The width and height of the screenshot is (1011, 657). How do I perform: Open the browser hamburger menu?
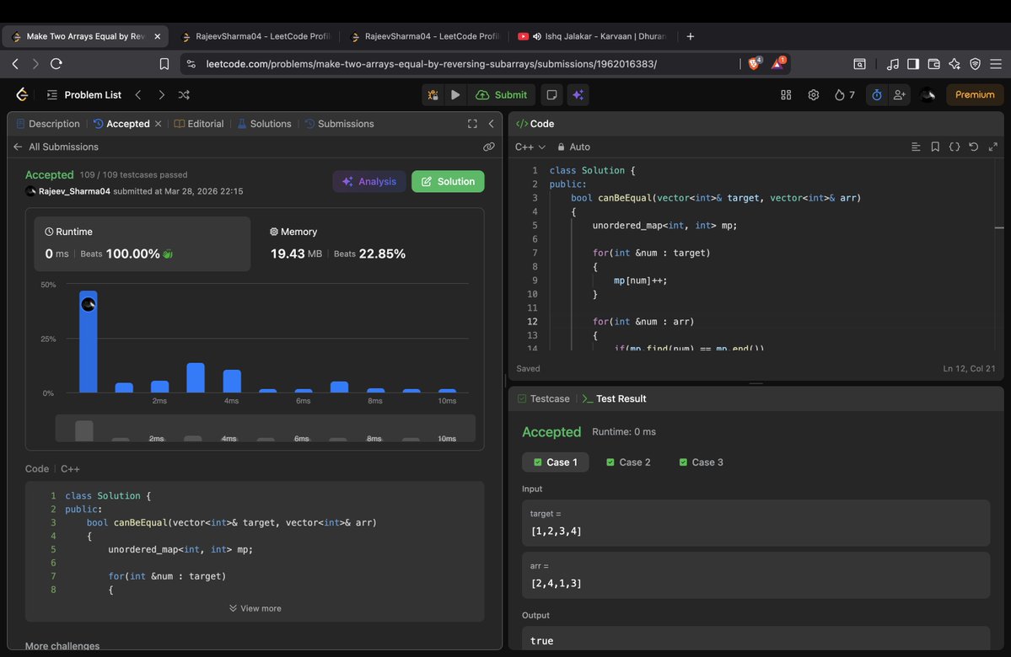coord(996,64)
